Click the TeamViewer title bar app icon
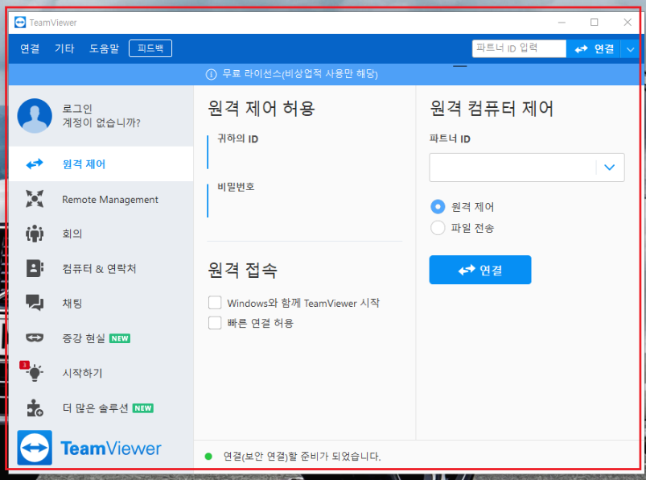 click(20, 23)
